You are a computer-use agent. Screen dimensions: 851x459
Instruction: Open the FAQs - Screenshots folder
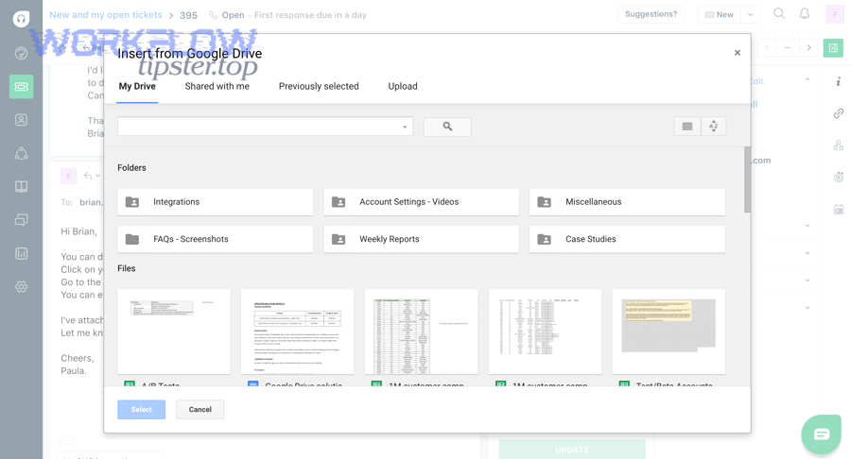point(215,239)
